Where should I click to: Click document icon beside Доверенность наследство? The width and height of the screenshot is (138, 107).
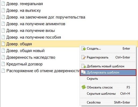[3, 57]
